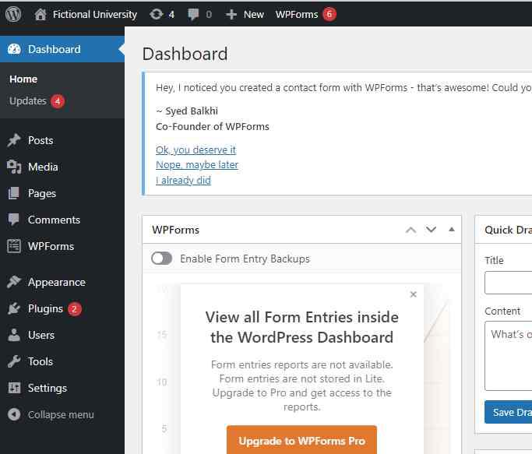Image resolution: width=532 pixels, height=454 pixels.
Task: Click the Settings sidebar icon
Action: pos(14,388)
